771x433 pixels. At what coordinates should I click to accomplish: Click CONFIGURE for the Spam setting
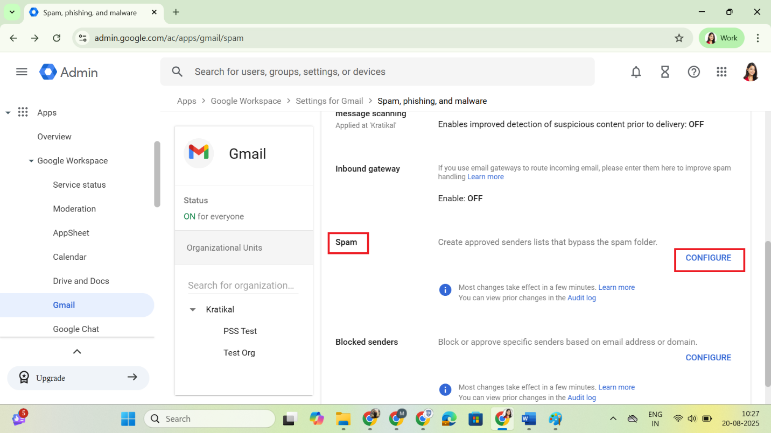click(708, 258)
